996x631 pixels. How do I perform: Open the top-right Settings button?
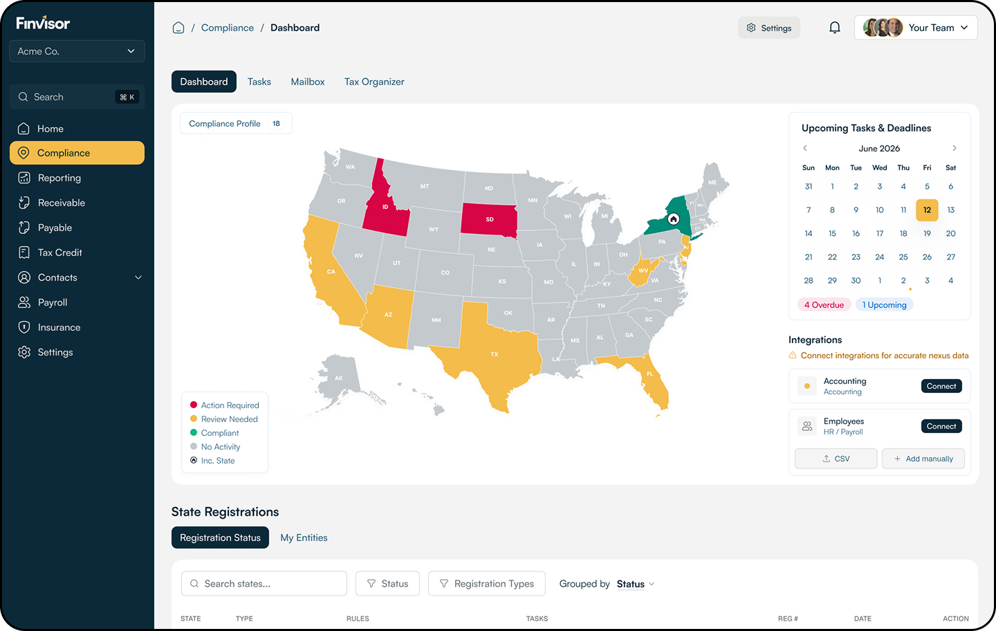(769, 28)
